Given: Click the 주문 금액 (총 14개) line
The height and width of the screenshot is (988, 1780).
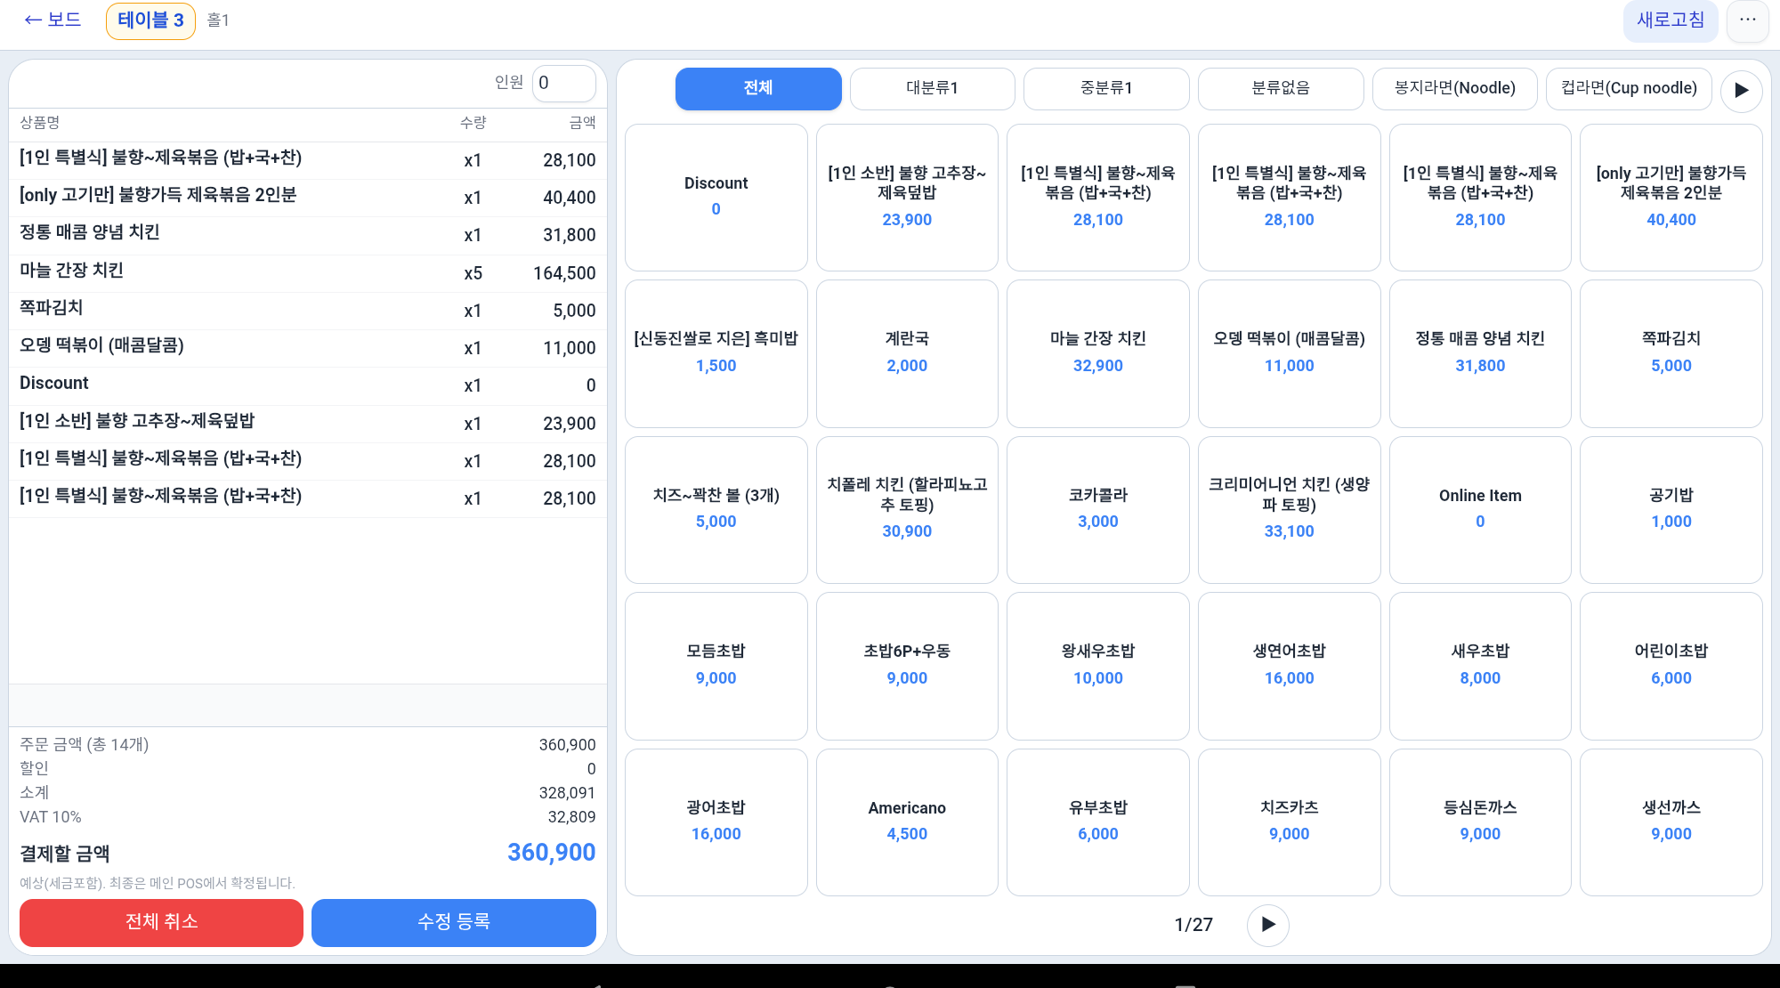Looking at the screenshot, I should 308,745.
